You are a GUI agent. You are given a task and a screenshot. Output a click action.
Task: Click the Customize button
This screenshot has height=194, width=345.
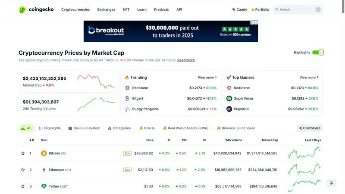(x=310, y=128)
